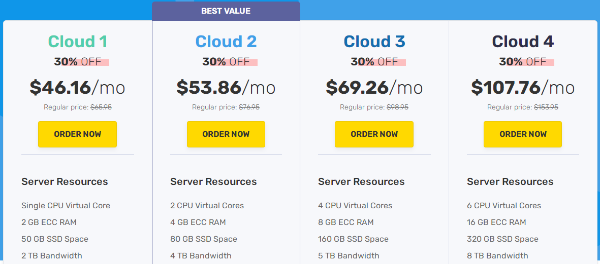This screenshot has height=264, width=600.
Task: Click the struck-through $65.95 regular price
Action: 101,107
